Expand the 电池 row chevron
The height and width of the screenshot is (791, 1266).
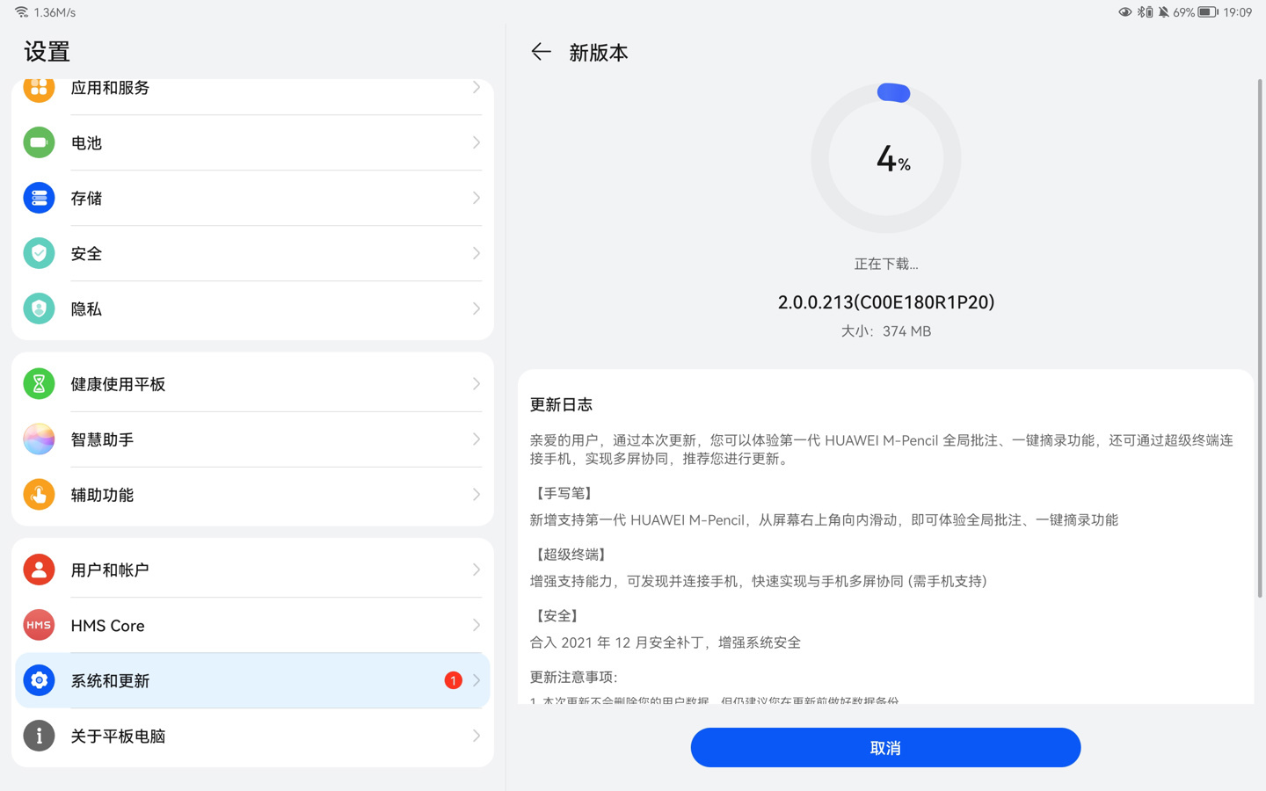pyautogui.click(x=476, y=142)
